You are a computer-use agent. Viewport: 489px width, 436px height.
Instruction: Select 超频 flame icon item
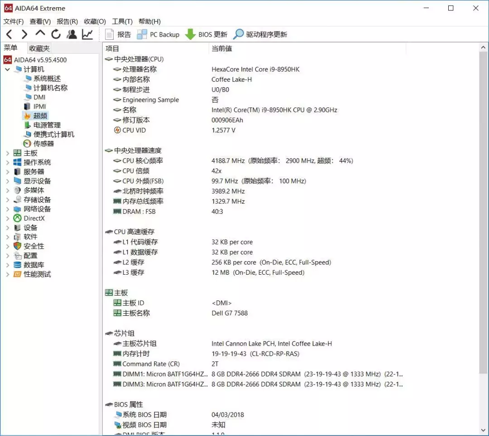(28, 116)
